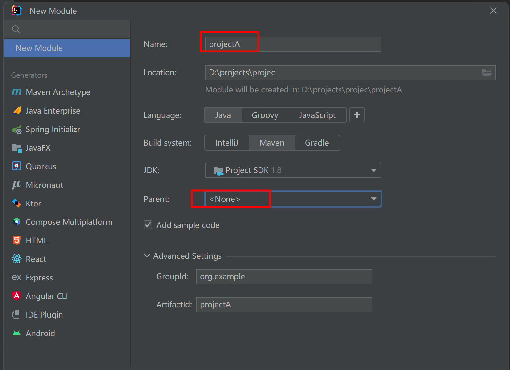Click the React atom icon
Screen dimensions: 510x370
click(17, 259)
